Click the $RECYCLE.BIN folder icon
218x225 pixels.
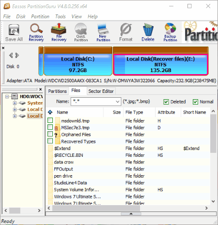[x=50, y=155]
